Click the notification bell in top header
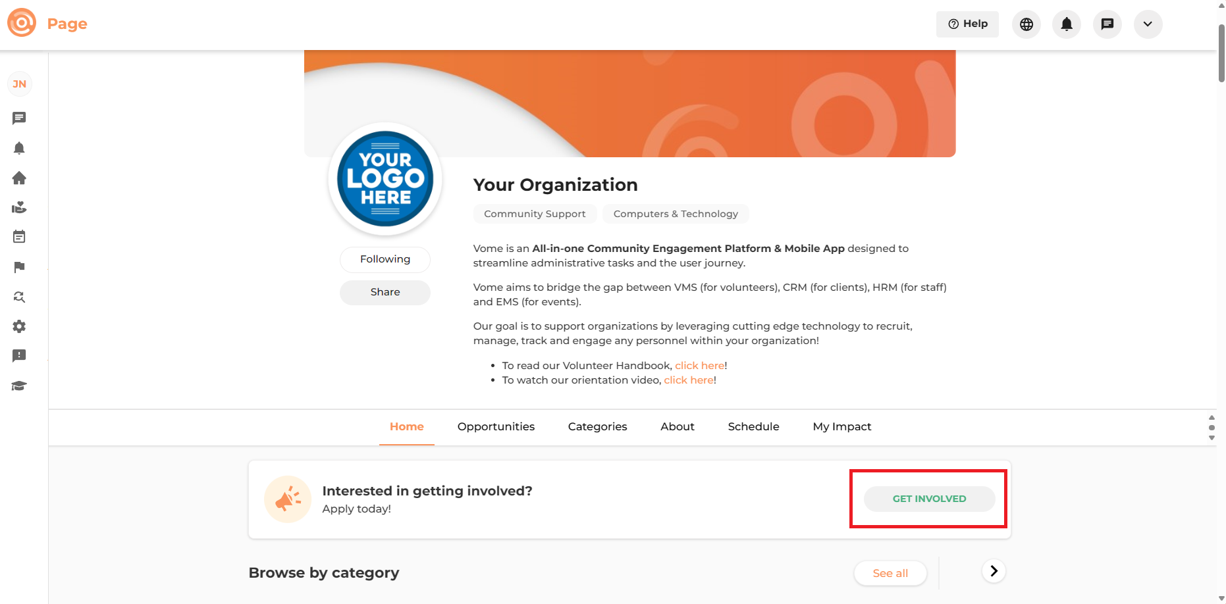The width and height of the screenshot is (1226, 604). coord(1067,24)
